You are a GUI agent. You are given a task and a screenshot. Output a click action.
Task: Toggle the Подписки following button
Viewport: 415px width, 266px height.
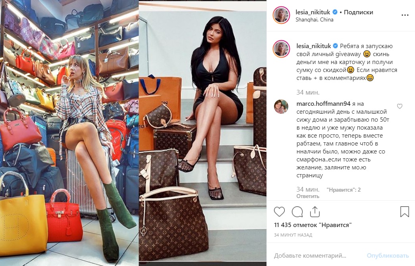[x=358, y=12]
